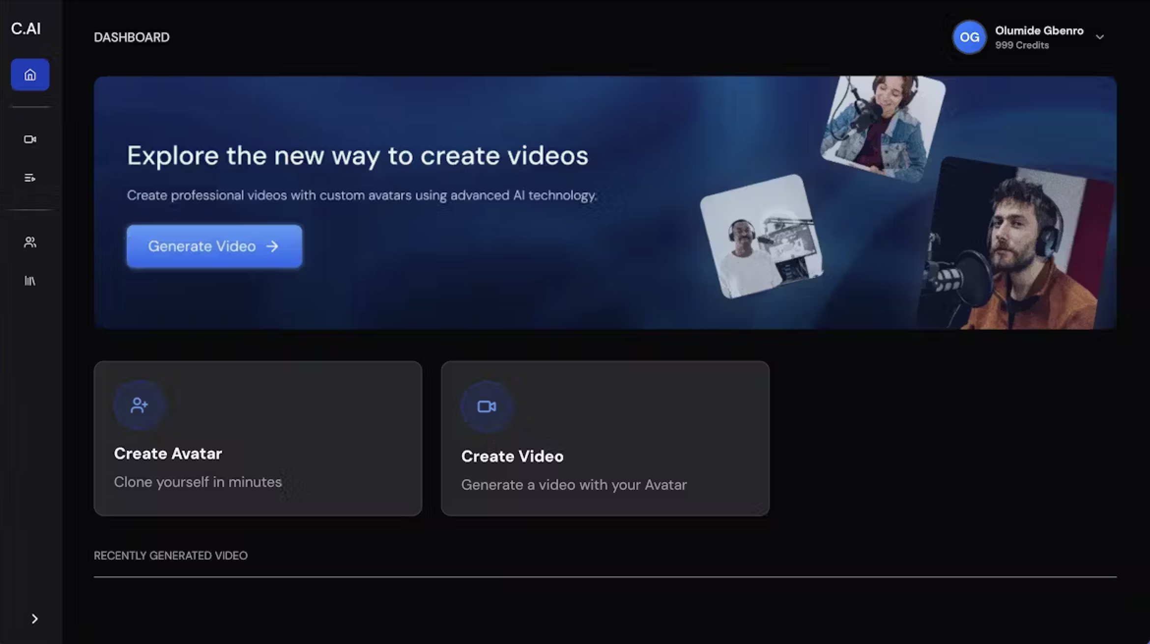Open the avatars people icon in the sidebar

pos(29,241)
